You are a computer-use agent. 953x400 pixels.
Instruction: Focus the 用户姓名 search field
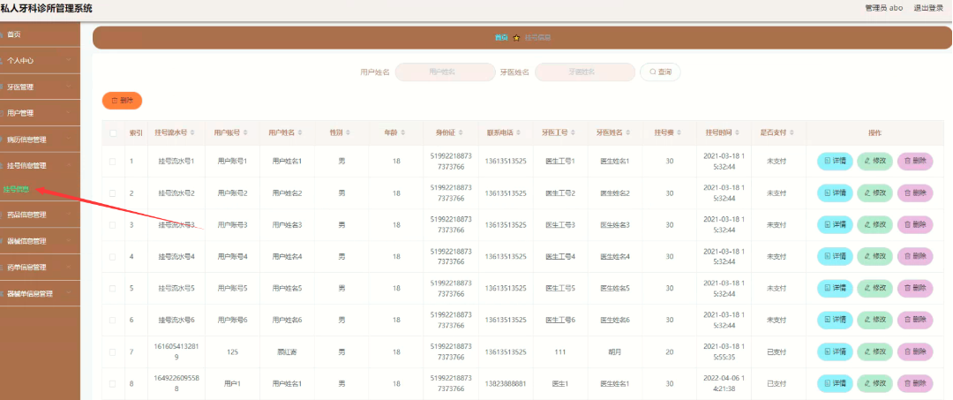pos(445,72)
